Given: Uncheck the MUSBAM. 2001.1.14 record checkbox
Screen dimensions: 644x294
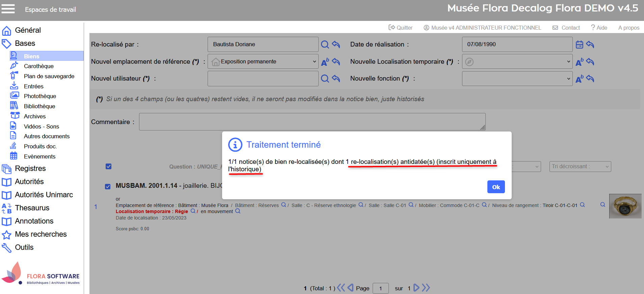Looking at the screenshot, I should coord(108,186).
